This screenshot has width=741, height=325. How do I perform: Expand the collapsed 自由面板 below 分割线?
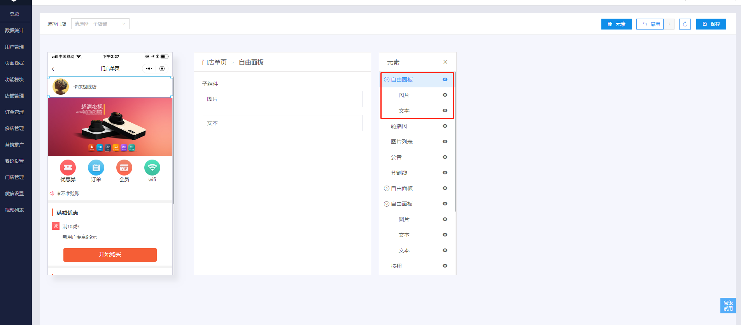[x=387, y=188]
